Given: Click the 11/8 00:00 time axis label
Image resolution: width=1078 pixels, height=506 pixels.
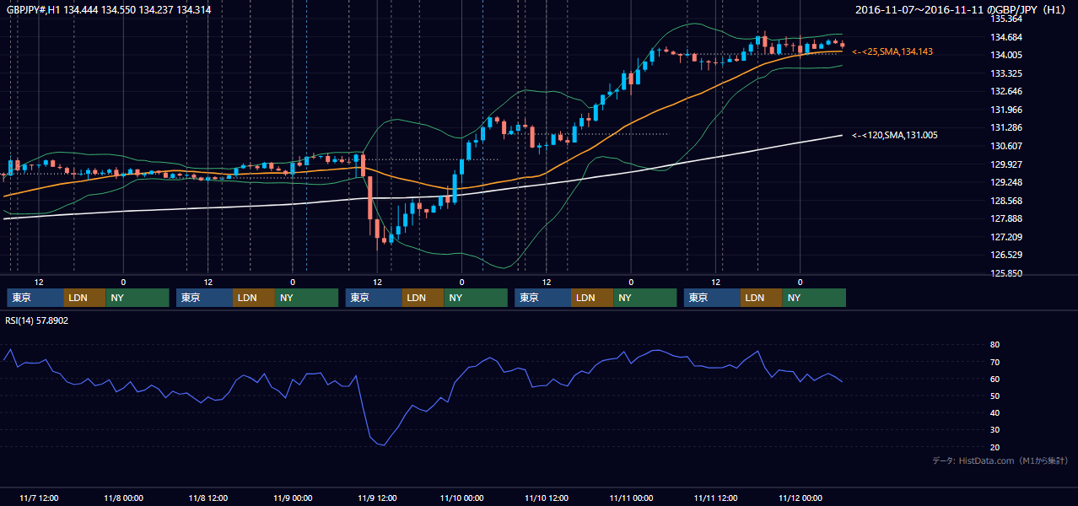Looking at the screenshot, I should coord(123,498).
